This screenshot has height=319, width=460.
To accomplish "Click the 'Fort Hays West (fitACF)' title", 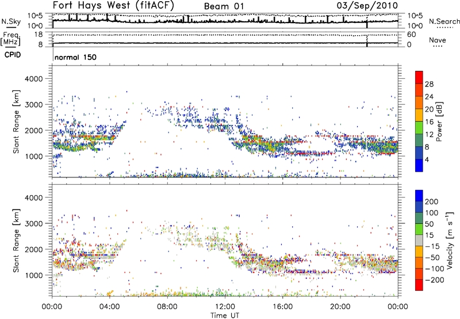I will click(x=113, y=5).
